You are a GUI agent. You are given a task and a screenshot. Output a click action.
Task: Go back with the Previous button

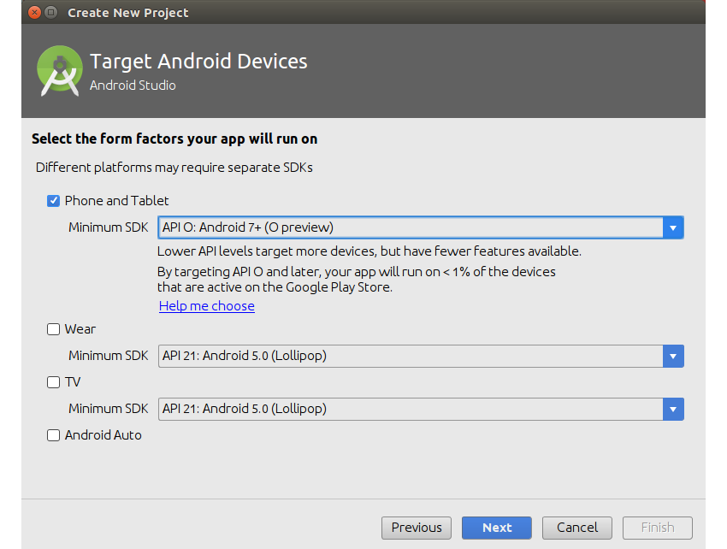(x=417, y=528)
